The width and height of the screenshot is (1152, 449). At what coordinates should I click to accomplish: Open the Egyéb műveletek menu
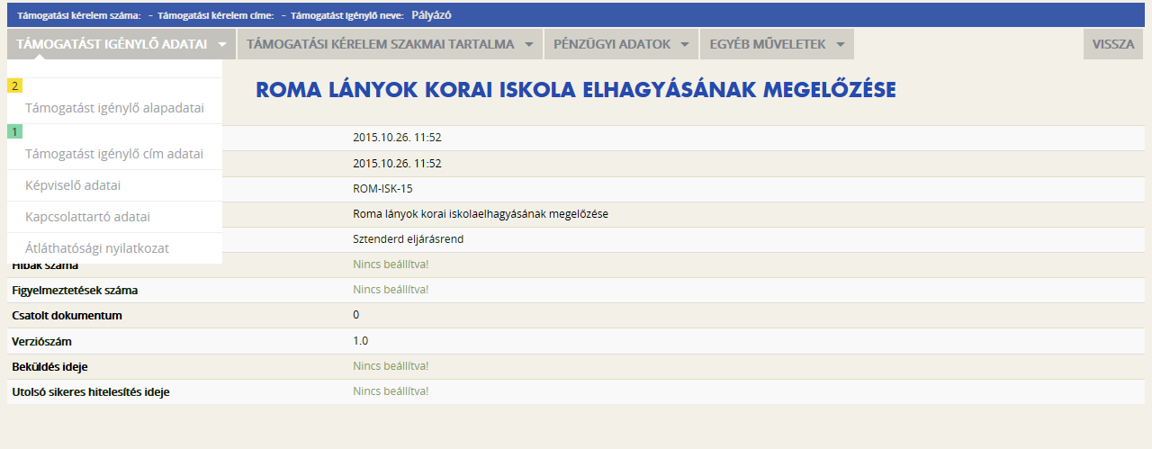pyautogui.click(x=777, y=44)
